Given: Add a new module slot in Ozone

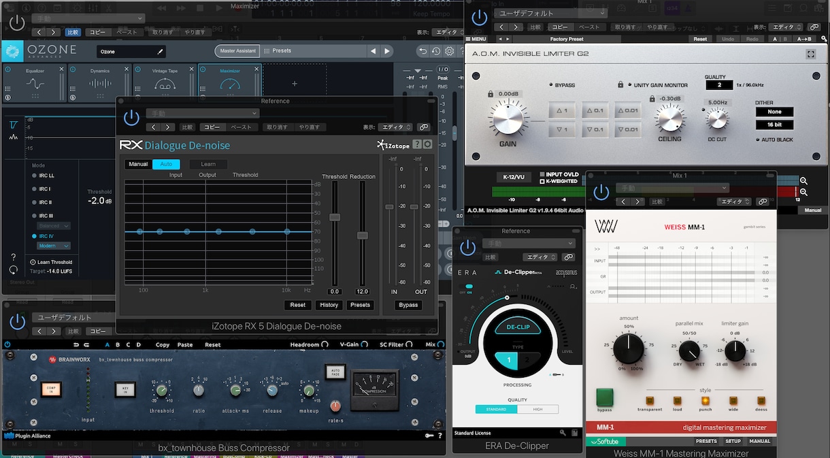Looking at the screenshot, I should tap(295, 84).
